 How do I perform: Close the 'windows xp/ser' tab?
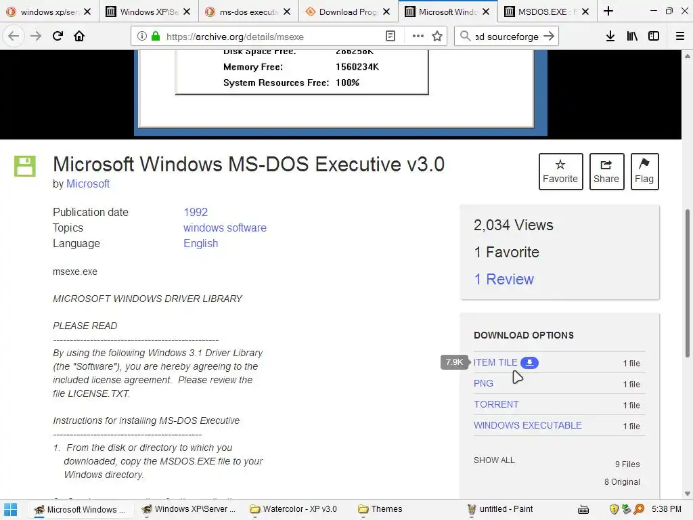click(x=87, y=12)
